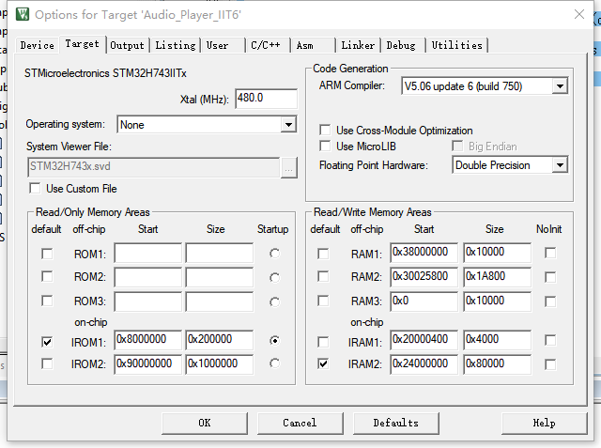This screenshot has height=448, width=601.
Task: Check the IRAM1 default checkbox
Action: click(x=323, y=342)
